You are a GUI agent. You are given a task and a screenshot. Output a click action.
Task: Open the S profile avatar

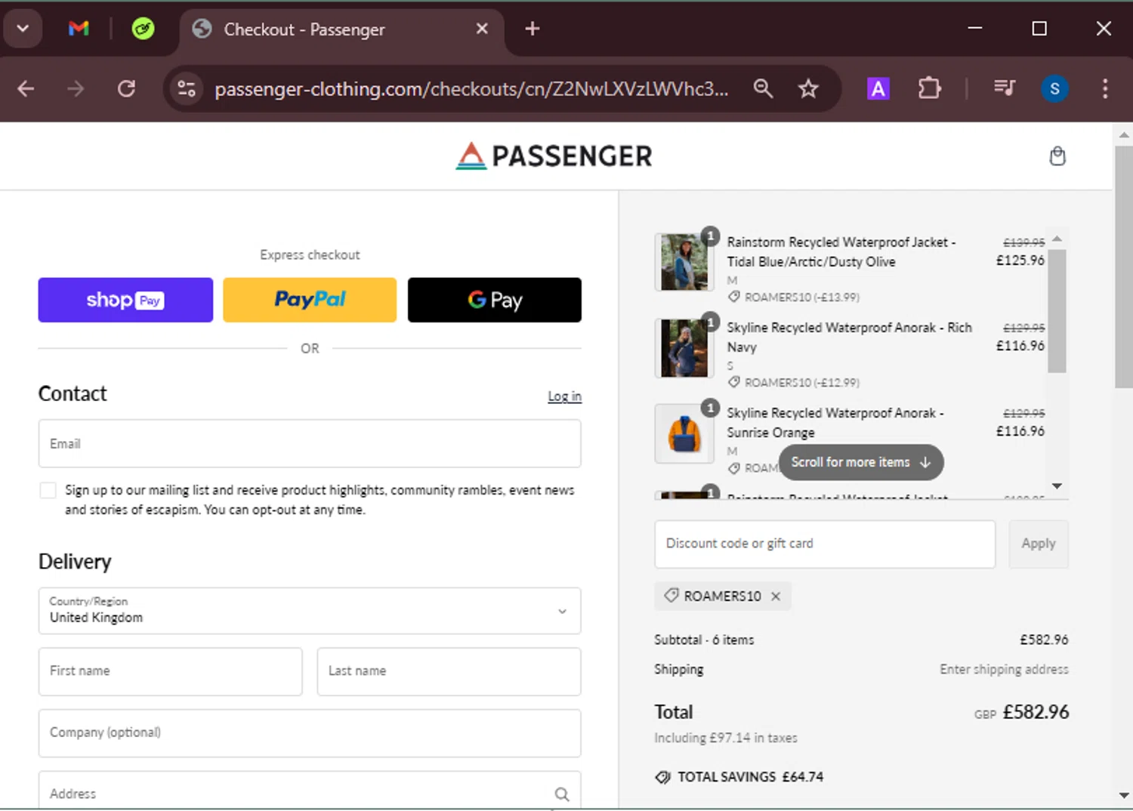[1054, 89]
